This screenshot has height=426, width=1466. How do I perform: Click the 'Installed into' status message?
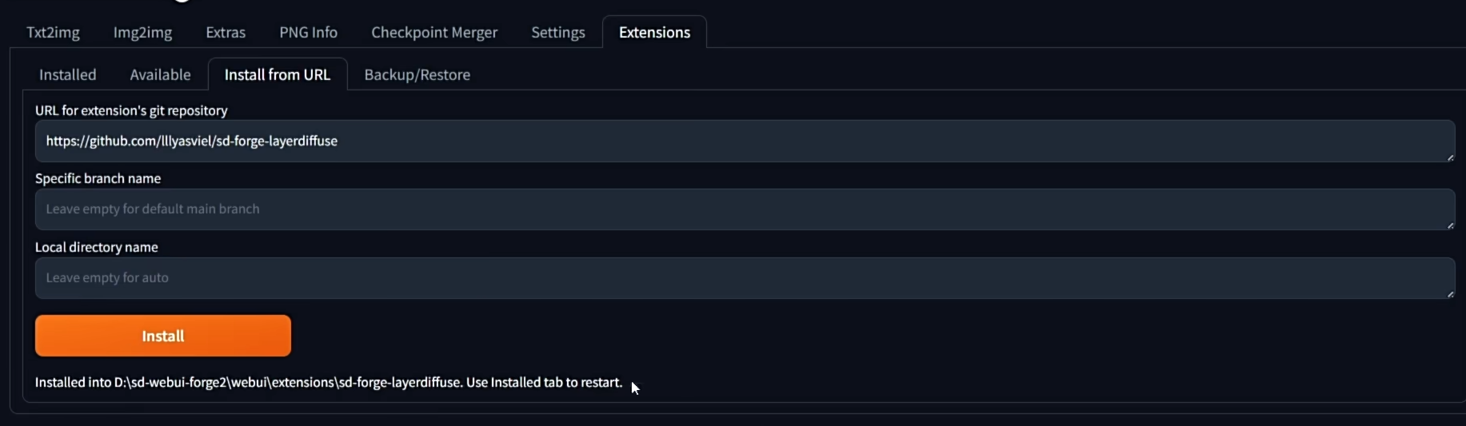tap(328, 383)
